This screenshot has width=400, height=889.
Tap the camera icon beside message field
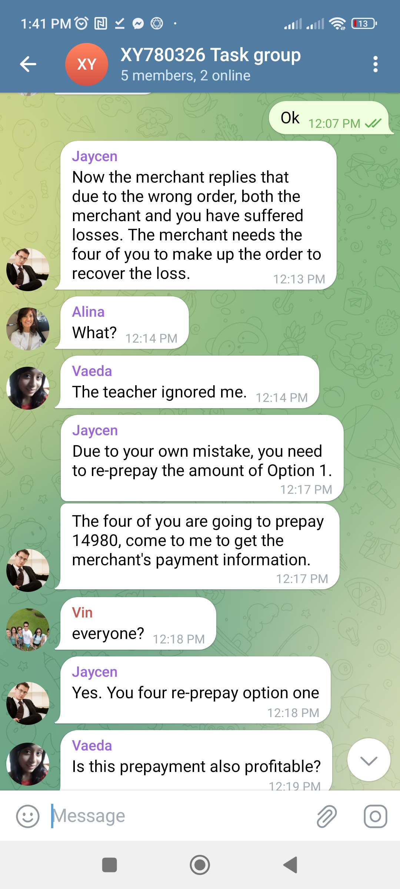click(x=375, y=816)
